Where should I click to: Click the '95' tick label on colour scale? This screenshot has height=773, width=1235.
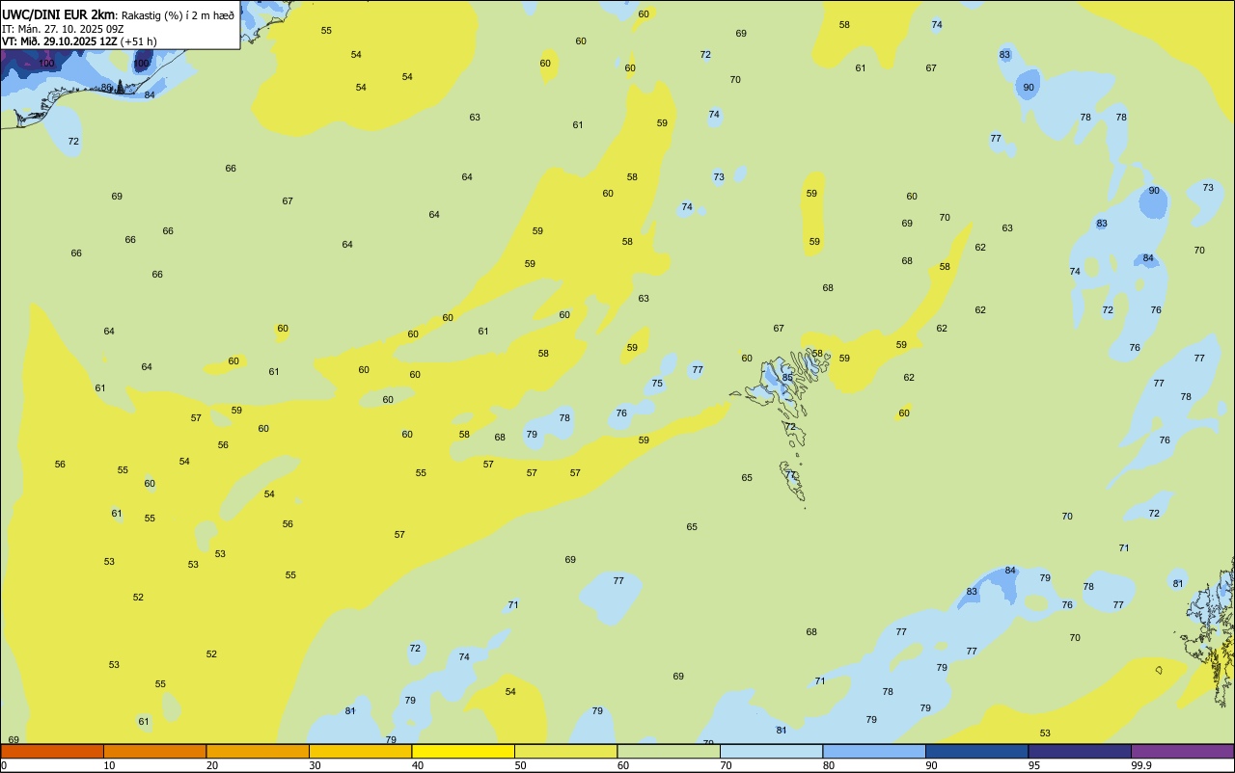click(1034, 765)
